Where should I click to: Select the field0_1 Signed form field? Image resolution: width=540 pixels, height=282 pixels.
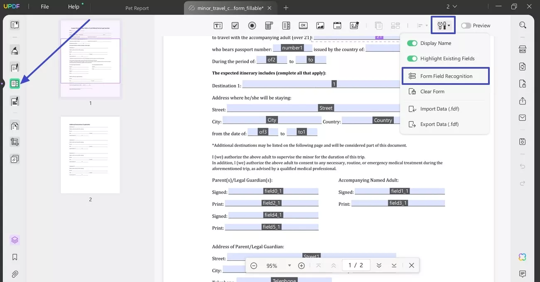pos(273,191)
